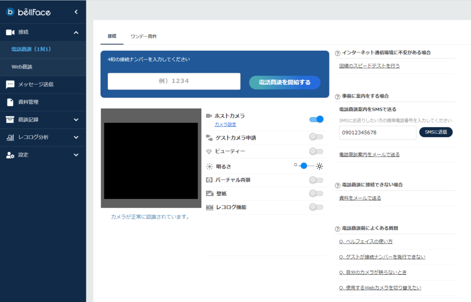Enable the ゲストカメラ申請 switch

pyautogui.click(x=316, y=137)
